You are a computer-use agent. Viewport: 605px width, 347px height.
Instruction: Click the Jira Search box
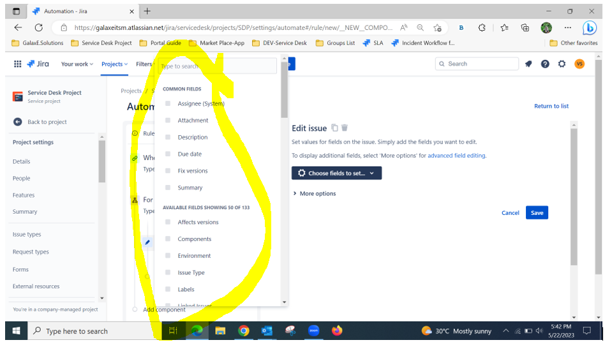[x=477, y=64]
